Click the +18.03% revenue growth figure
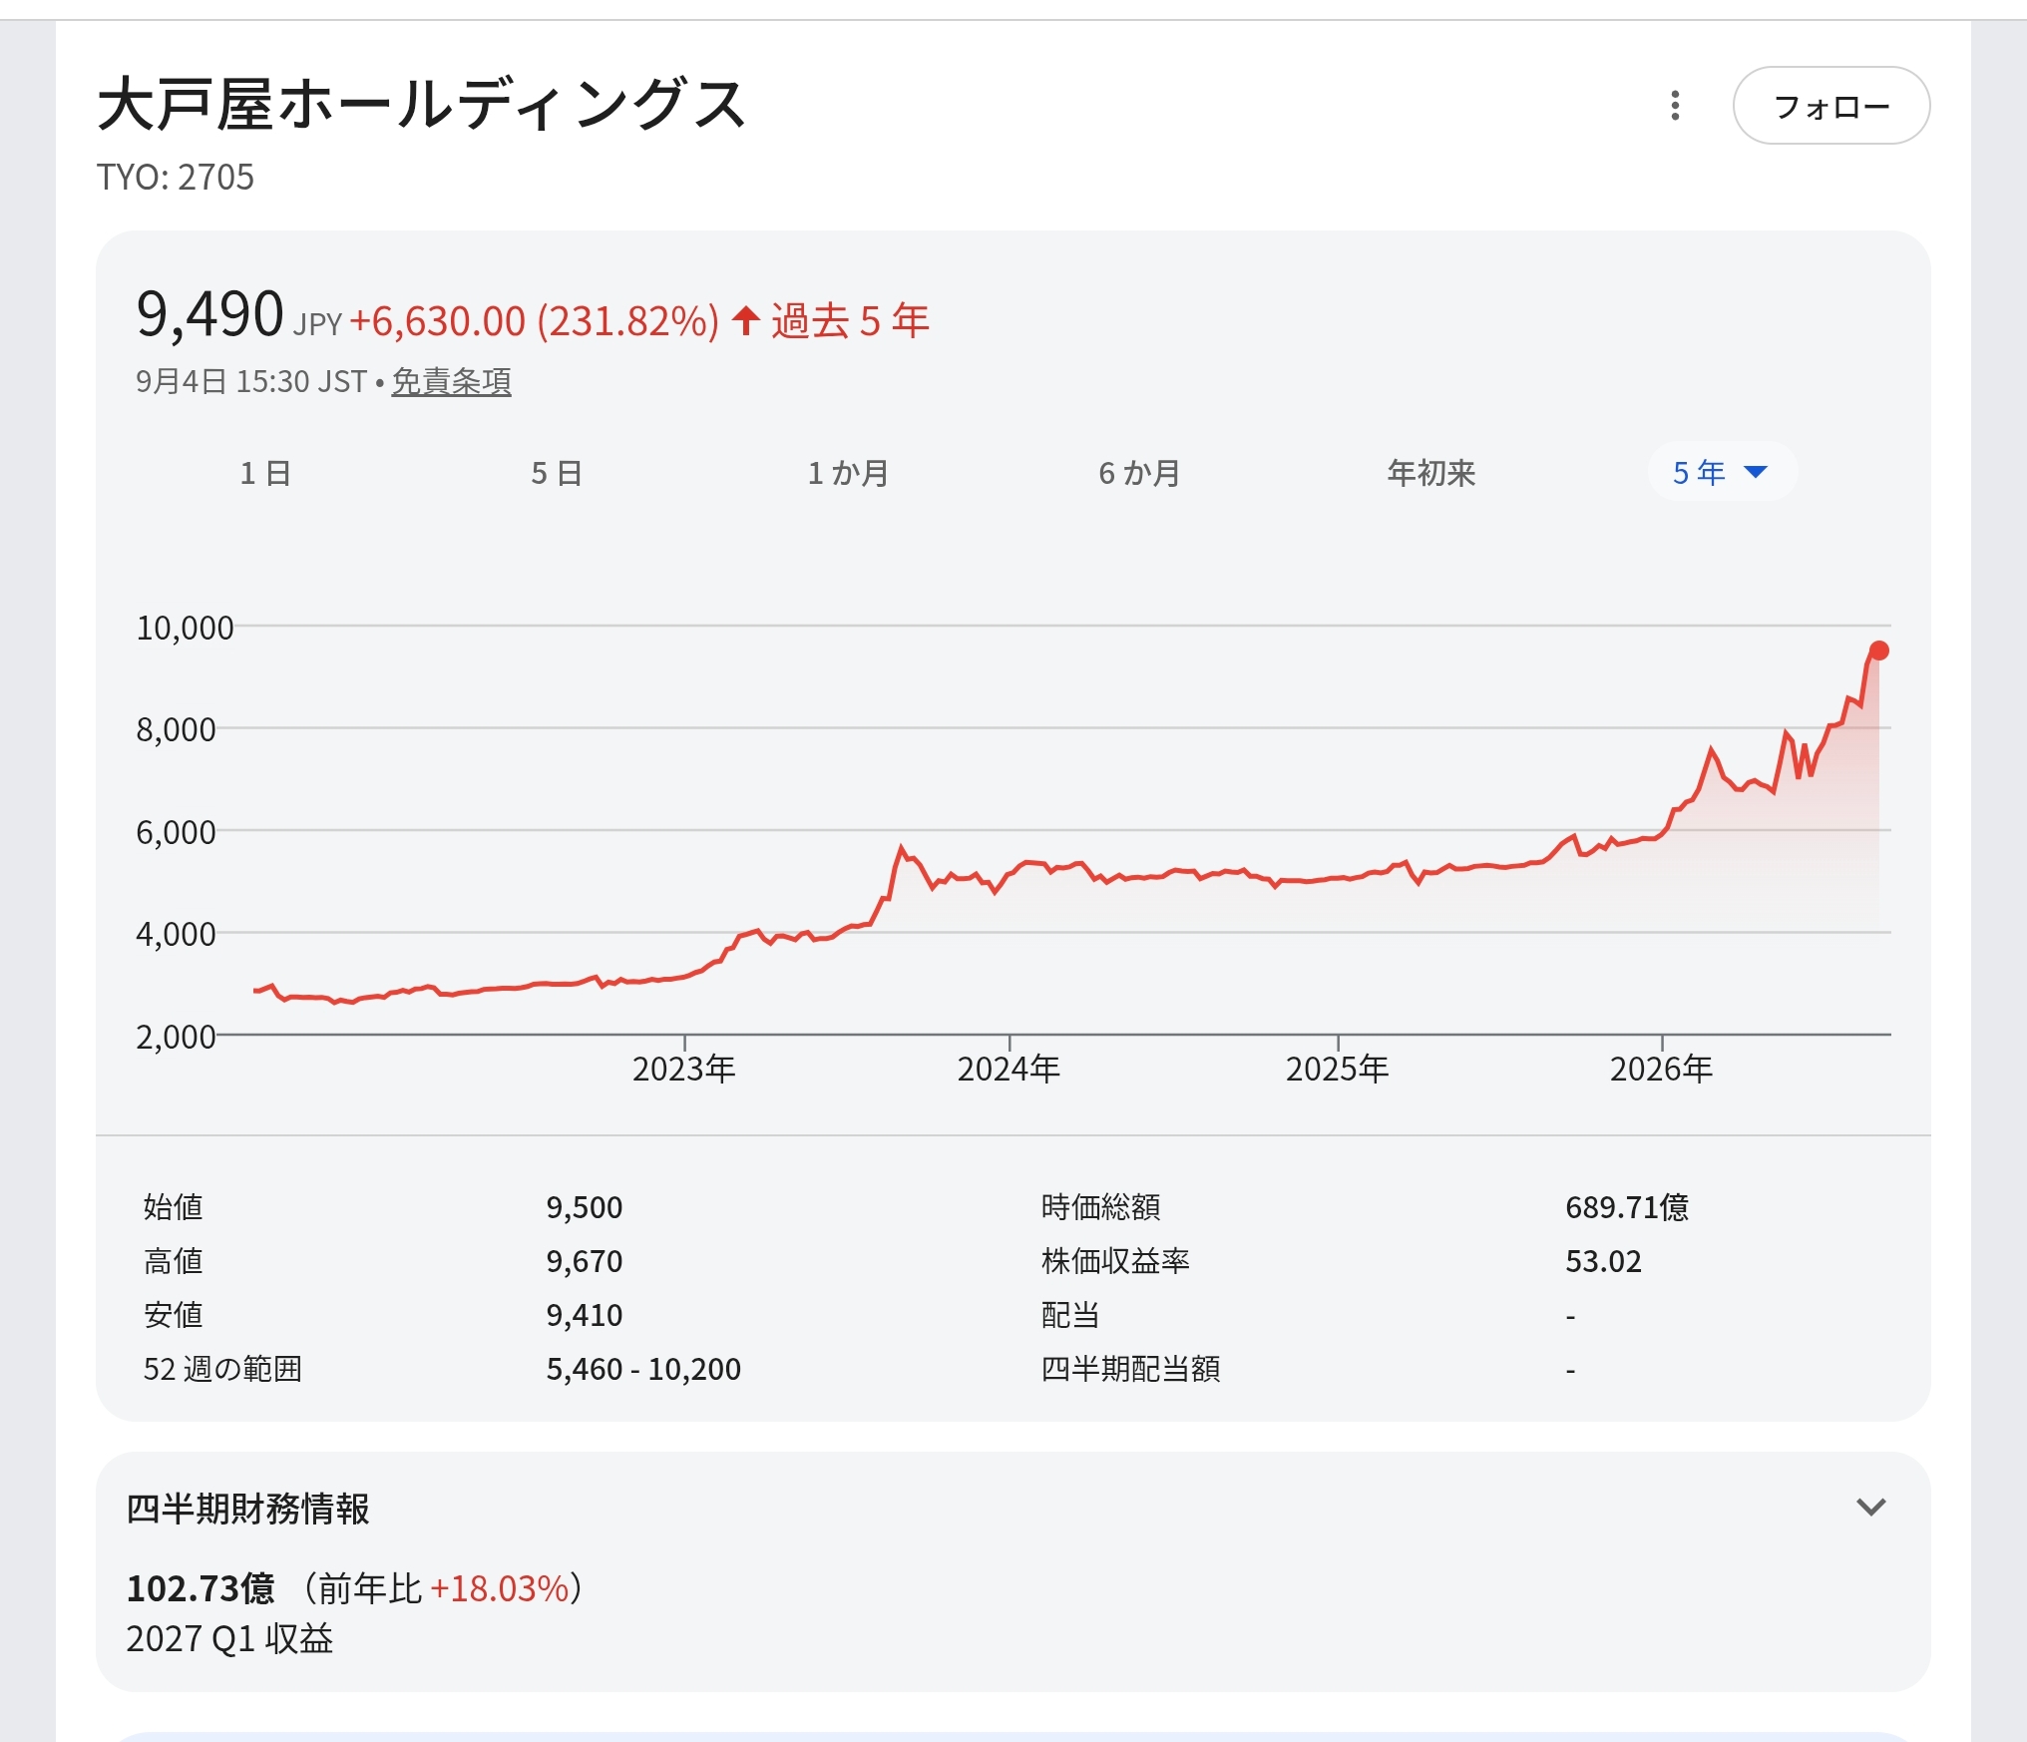2027x1742 pixels. click(x=499, y=1588)
